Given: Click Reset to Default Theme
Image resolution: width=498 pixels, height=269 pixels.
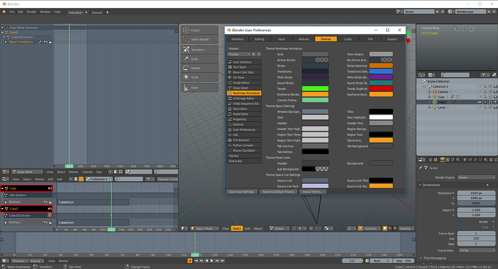Looking at the screenshot, I should coord(278,192).
